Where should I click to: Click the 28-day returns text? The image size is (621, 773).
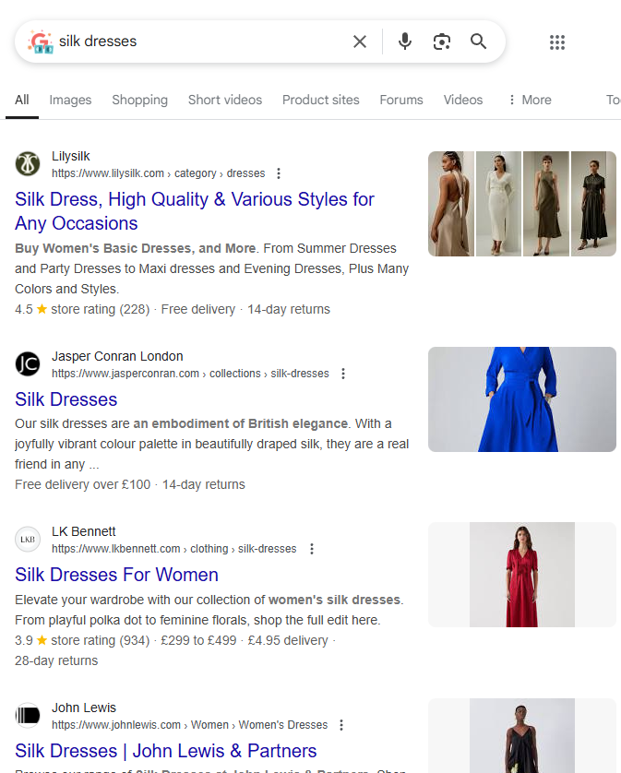coord(56,660)
